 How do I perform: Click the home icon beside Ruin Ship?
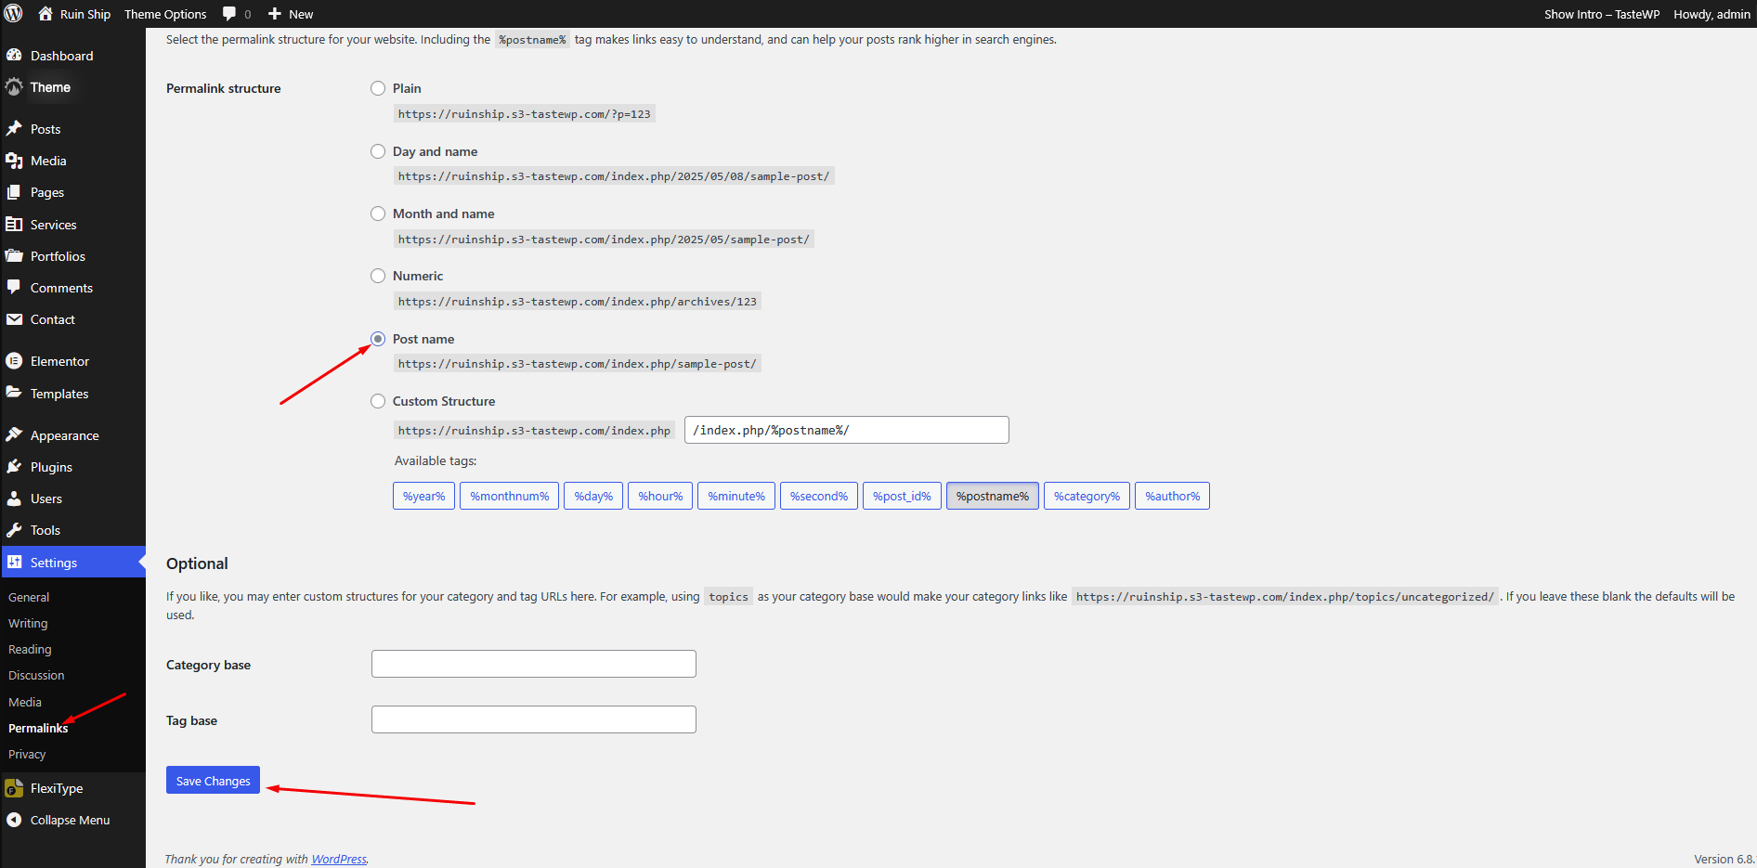pos(45,14)
